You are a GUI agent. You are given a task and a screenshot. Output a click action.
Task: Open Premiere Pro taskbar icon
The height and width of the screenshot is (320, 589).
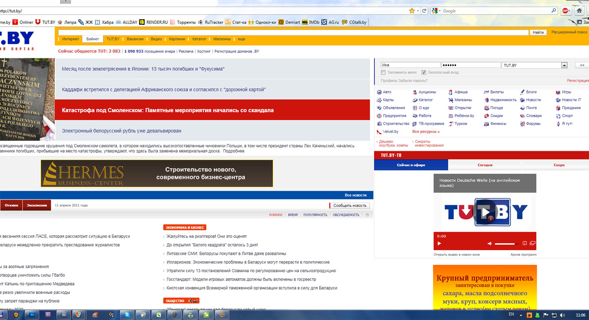pos(48,315)
